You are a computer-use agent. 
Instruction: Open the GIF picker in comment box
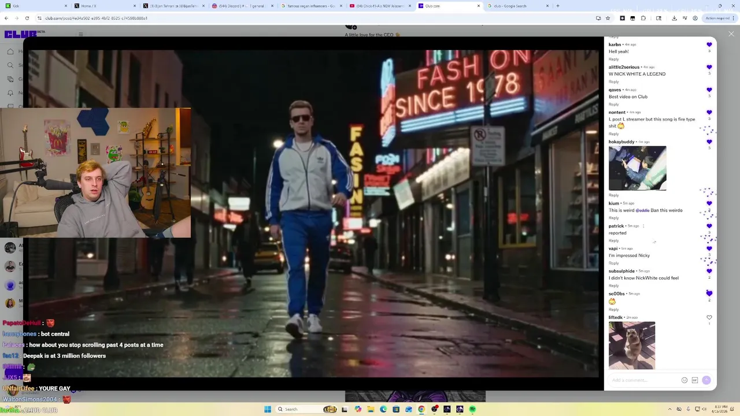point(695,380)
